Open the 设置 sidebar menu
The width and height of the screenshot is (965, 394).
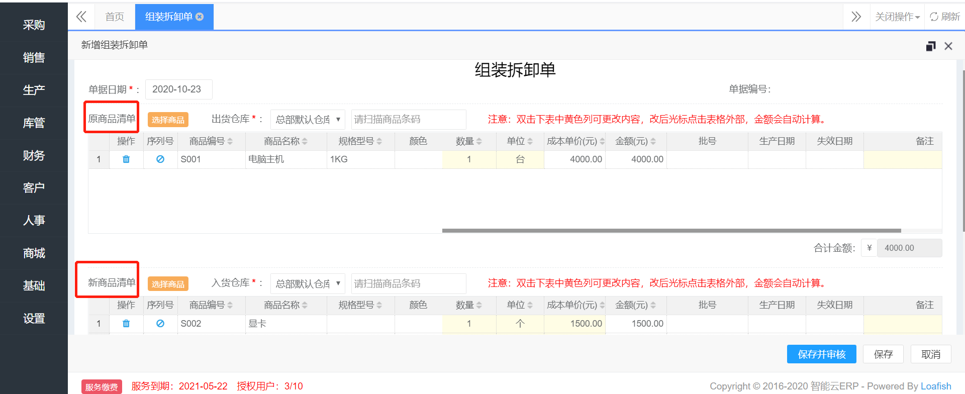point(34,318)
